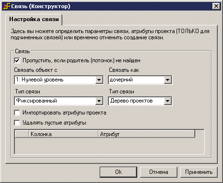Enable Импортировать атрибуты проекта checkbox
This screenshot has height=183, width=223.
17,113
